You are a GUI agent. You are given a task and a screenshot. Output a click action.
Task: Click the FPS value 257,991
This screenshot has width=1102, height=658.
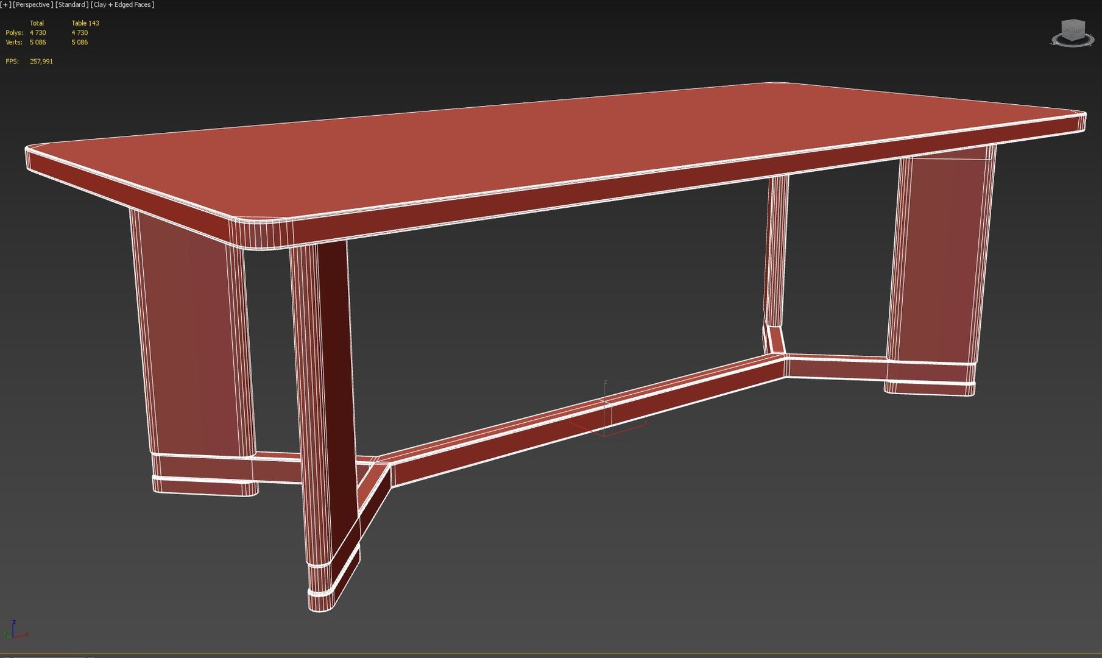[x=41, y=62]
